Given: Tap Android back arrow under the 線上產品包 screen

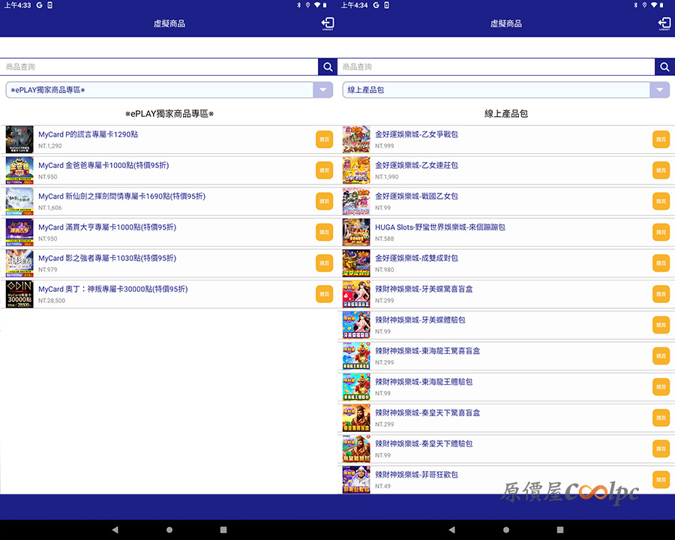Looking at the screenshot, I should pos(451,529).
